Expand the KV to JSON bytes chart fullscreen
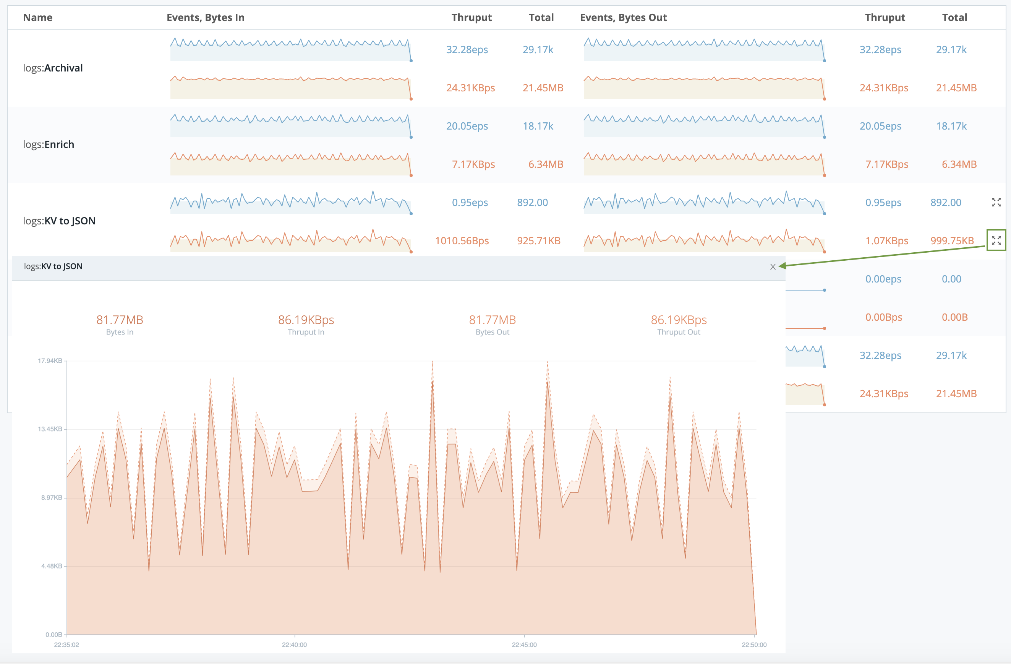 pos(996,241)
